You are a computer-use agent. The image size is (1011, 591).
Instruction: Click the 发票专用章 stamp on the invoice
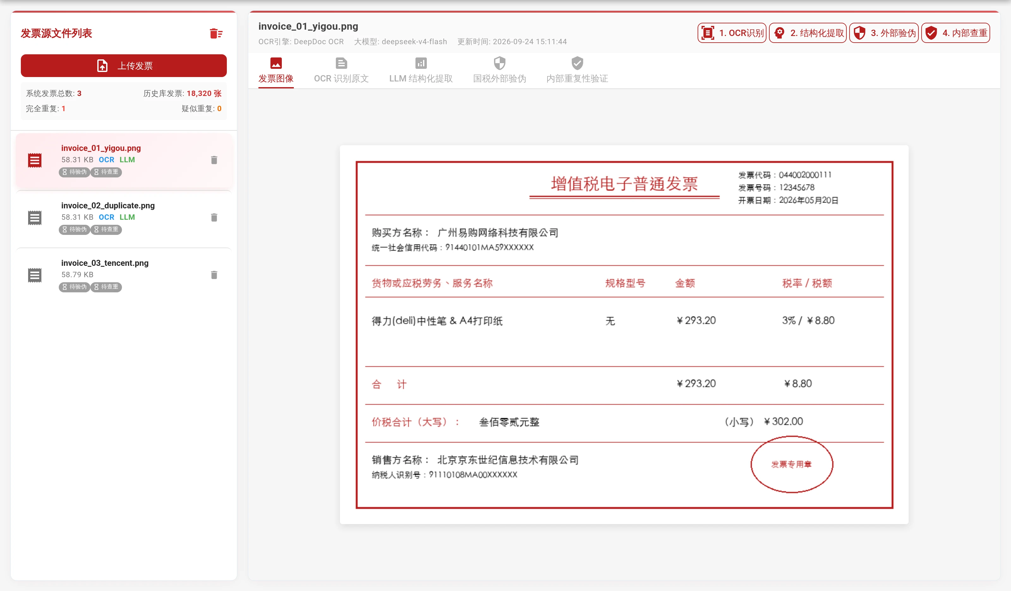[791, 464]
